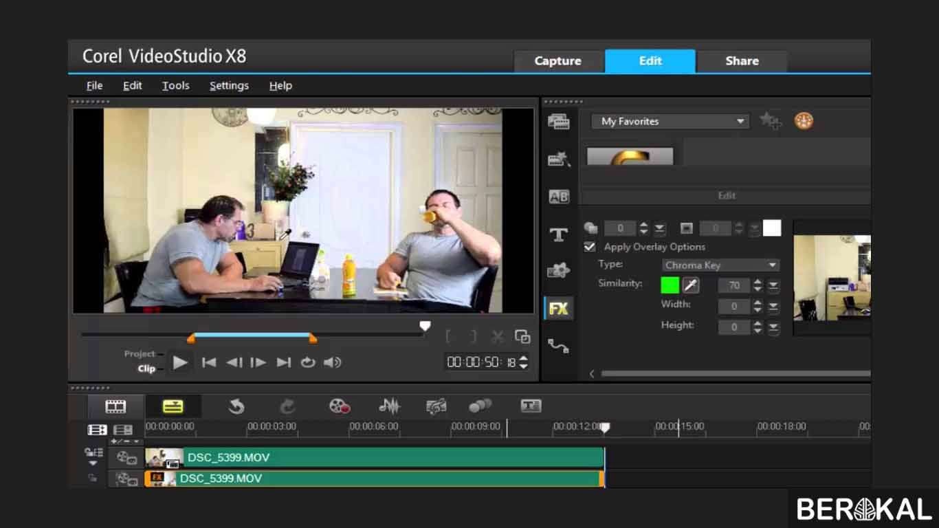Click the Similarity value field showing 70

tap(734, 285)
